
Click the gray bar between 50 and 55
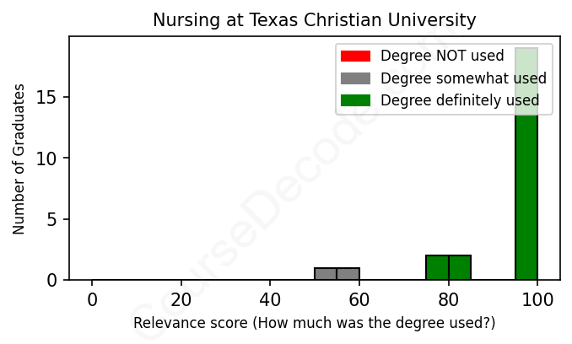point(326,274)
